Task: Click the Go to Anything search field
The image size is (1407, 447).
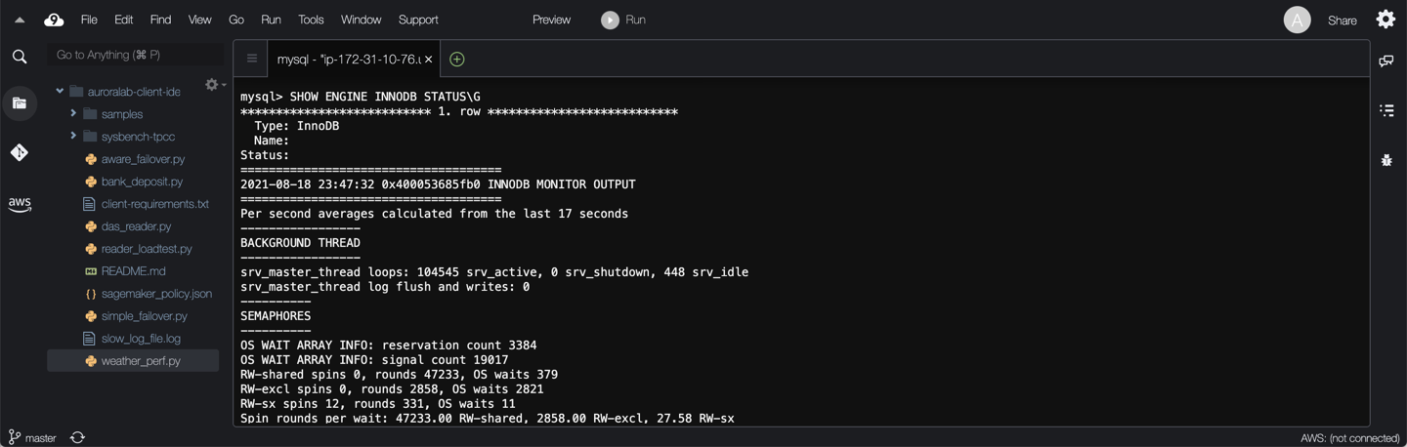Action: point(135,55)
